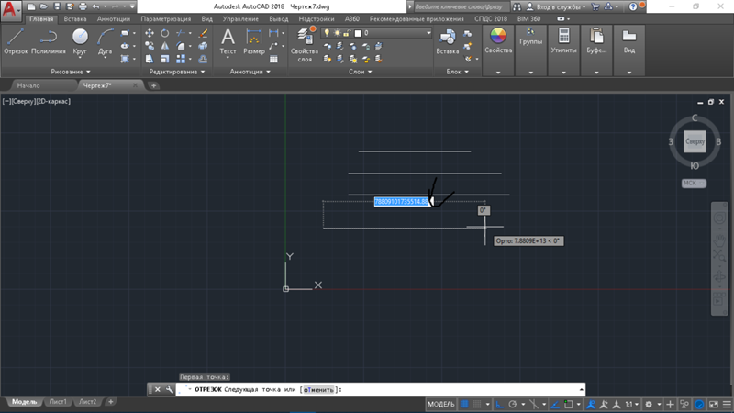Open the Лист1 layout tab
Viewport: 734px width, 413px height.
coord(58,402)
